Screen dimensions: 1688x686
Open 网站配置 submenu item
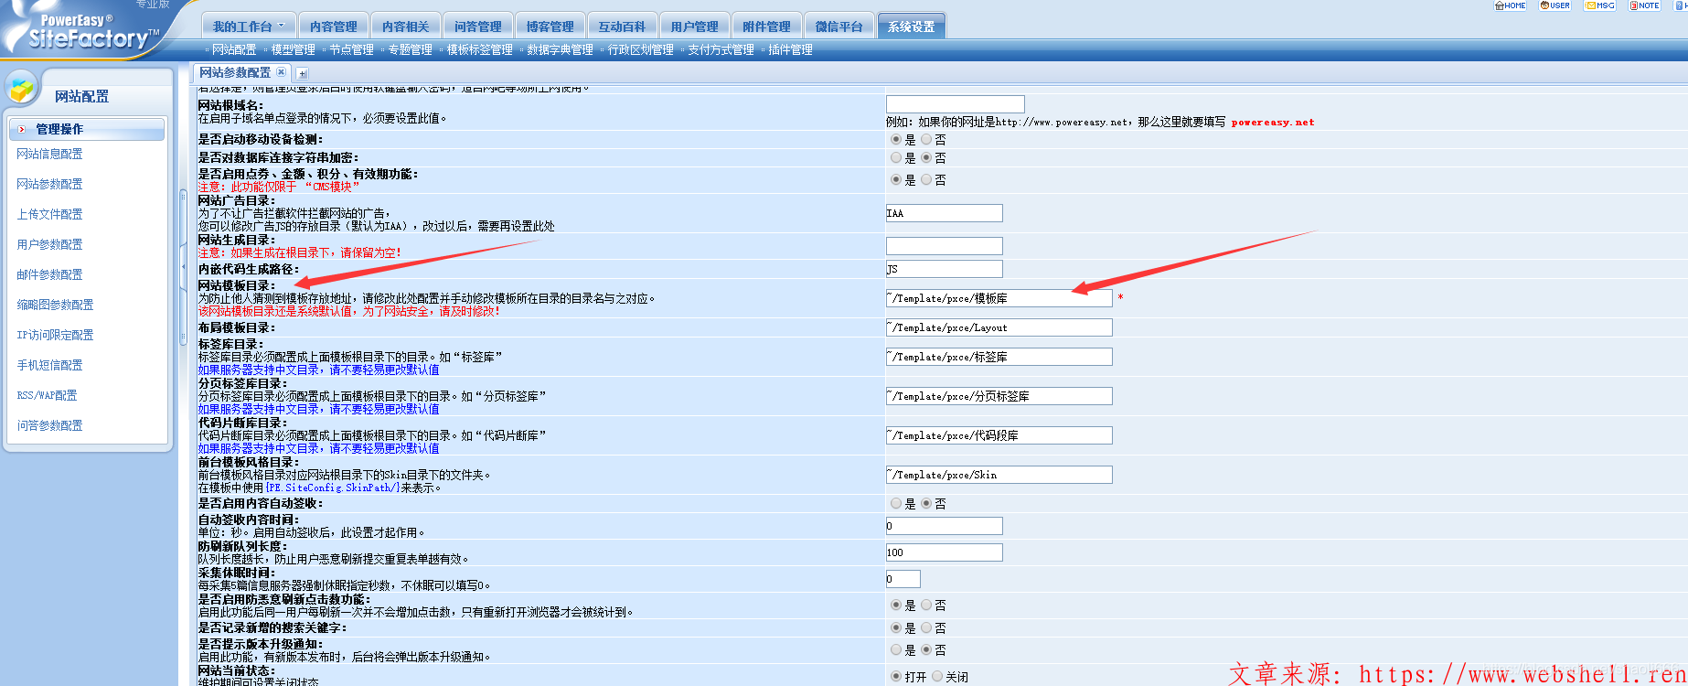click(234, 49)
